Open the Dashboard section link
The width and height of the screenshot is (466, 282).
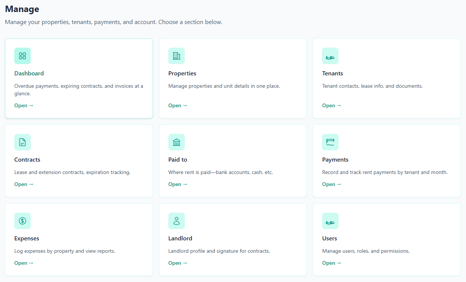24,105
